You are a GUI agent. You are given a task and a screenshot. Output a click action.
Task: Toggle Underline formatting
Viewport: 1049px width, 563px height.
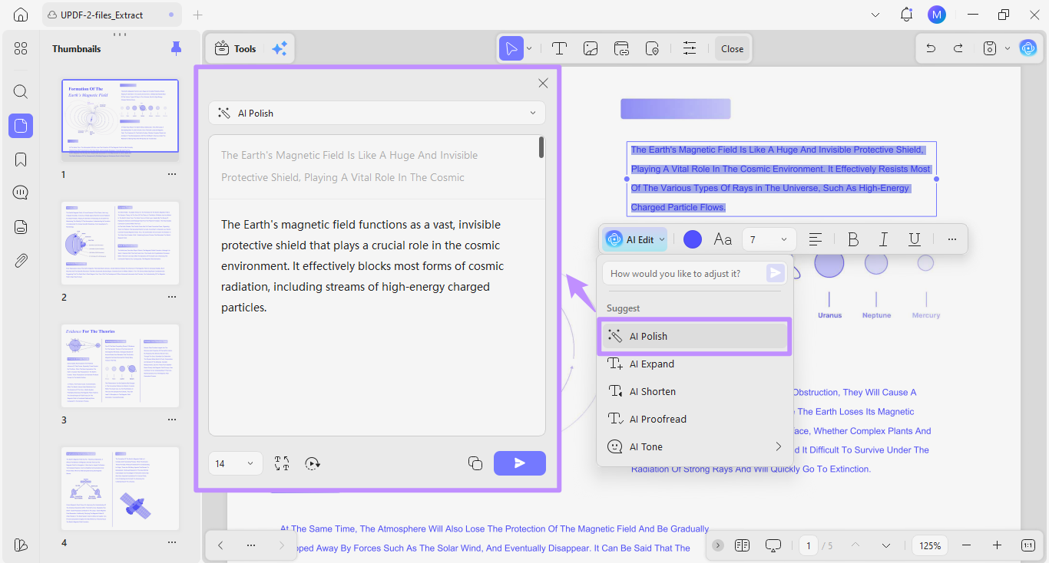point(914,240)
